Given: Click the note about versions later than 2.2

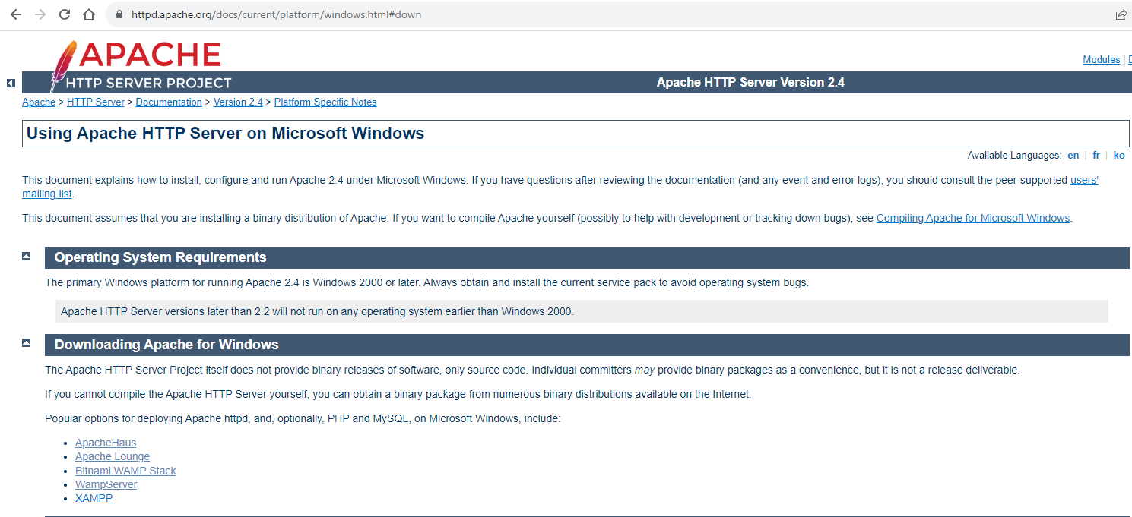Looking at the screenshot, I should (582, 311).
